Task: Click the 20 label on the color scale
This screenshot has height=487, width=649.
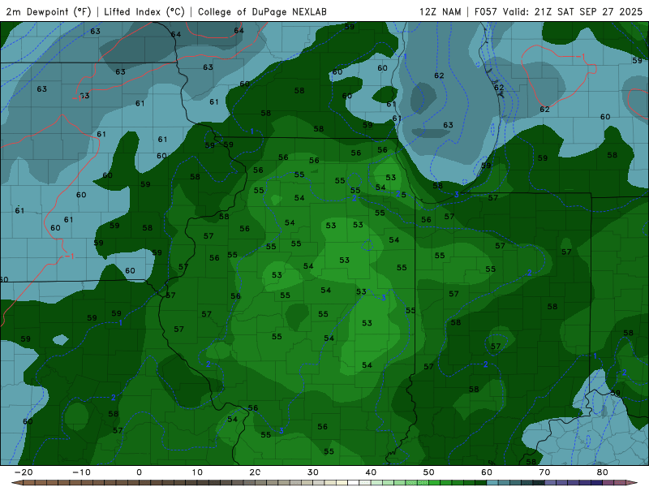Action: click(x=255, y=472)
